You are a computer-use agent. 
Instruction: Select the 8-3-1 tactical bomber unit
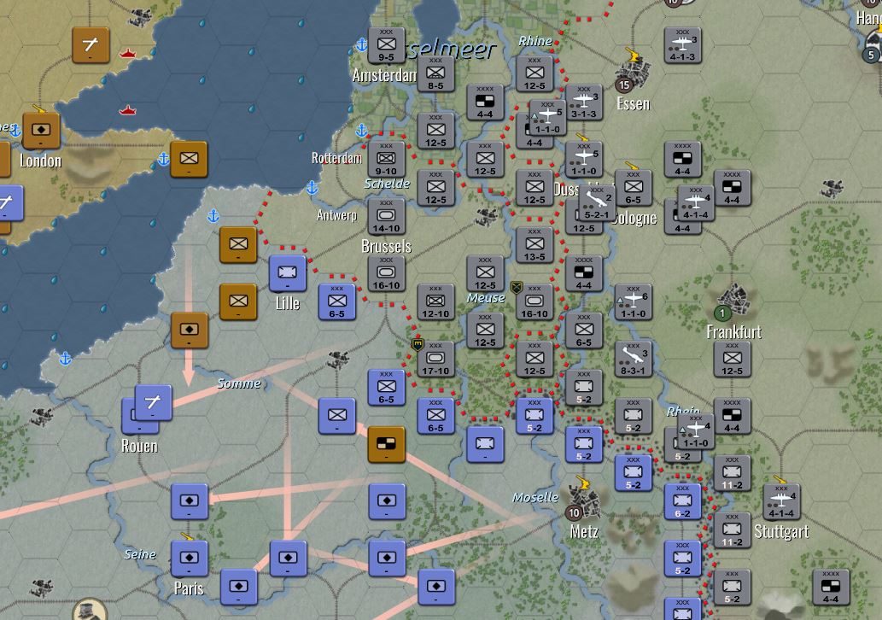point(634,359)
